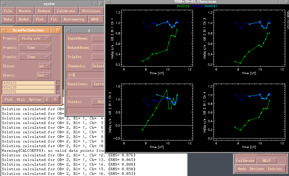Click the star list scroll-up arrow

click(59, 83)
